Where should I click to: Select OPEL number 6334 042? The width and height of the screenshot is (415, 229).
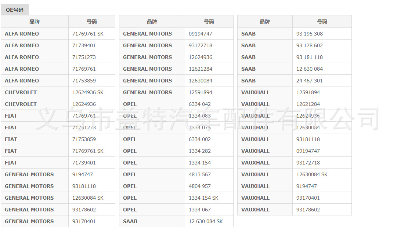coord(199,104)
